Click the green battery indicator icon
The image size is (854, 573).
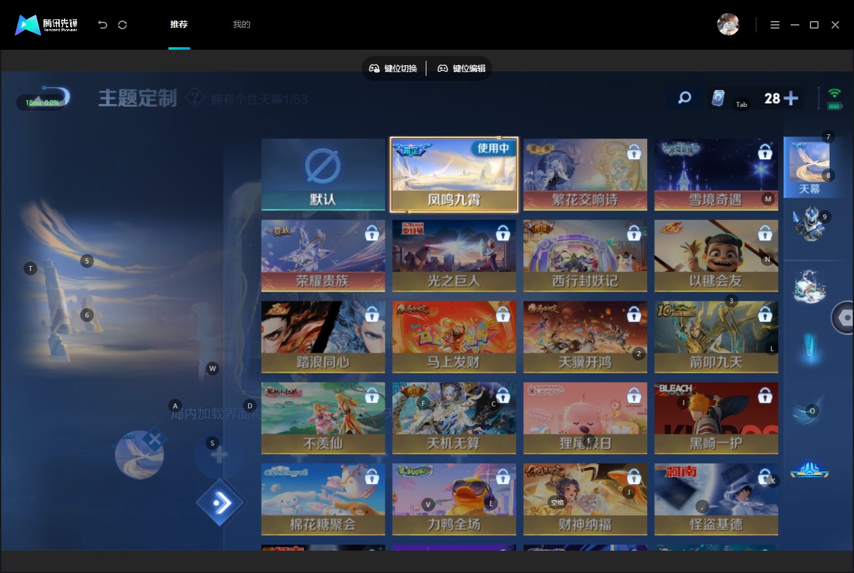[x=835, y=106]
